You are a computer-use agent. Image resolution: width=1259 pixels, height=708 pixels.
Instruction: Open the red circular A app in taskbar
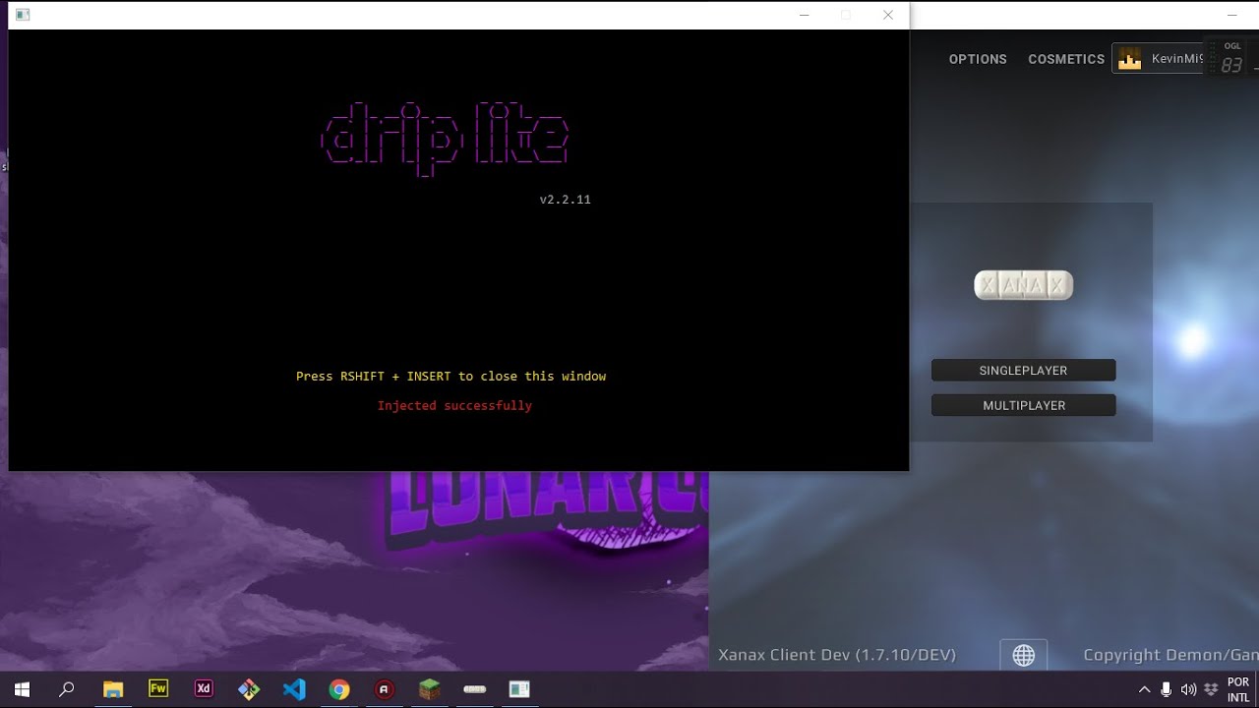pos(385,689)
